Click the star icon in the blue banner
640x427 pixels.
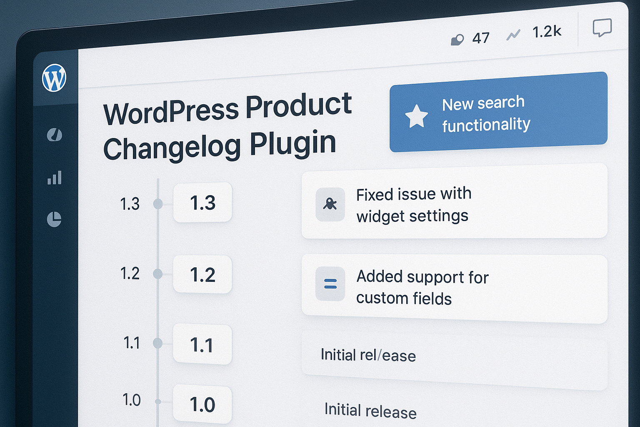pyautogui.click(x=417, y=116)
